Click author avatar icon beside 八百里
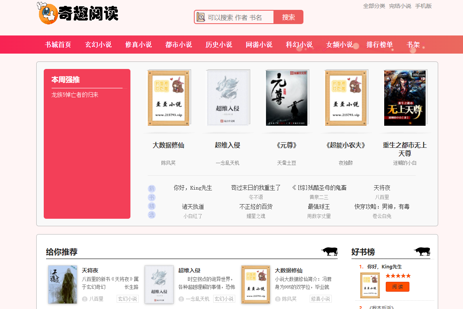The height and width of the screenshot is (309, 463). pos(85,299)
